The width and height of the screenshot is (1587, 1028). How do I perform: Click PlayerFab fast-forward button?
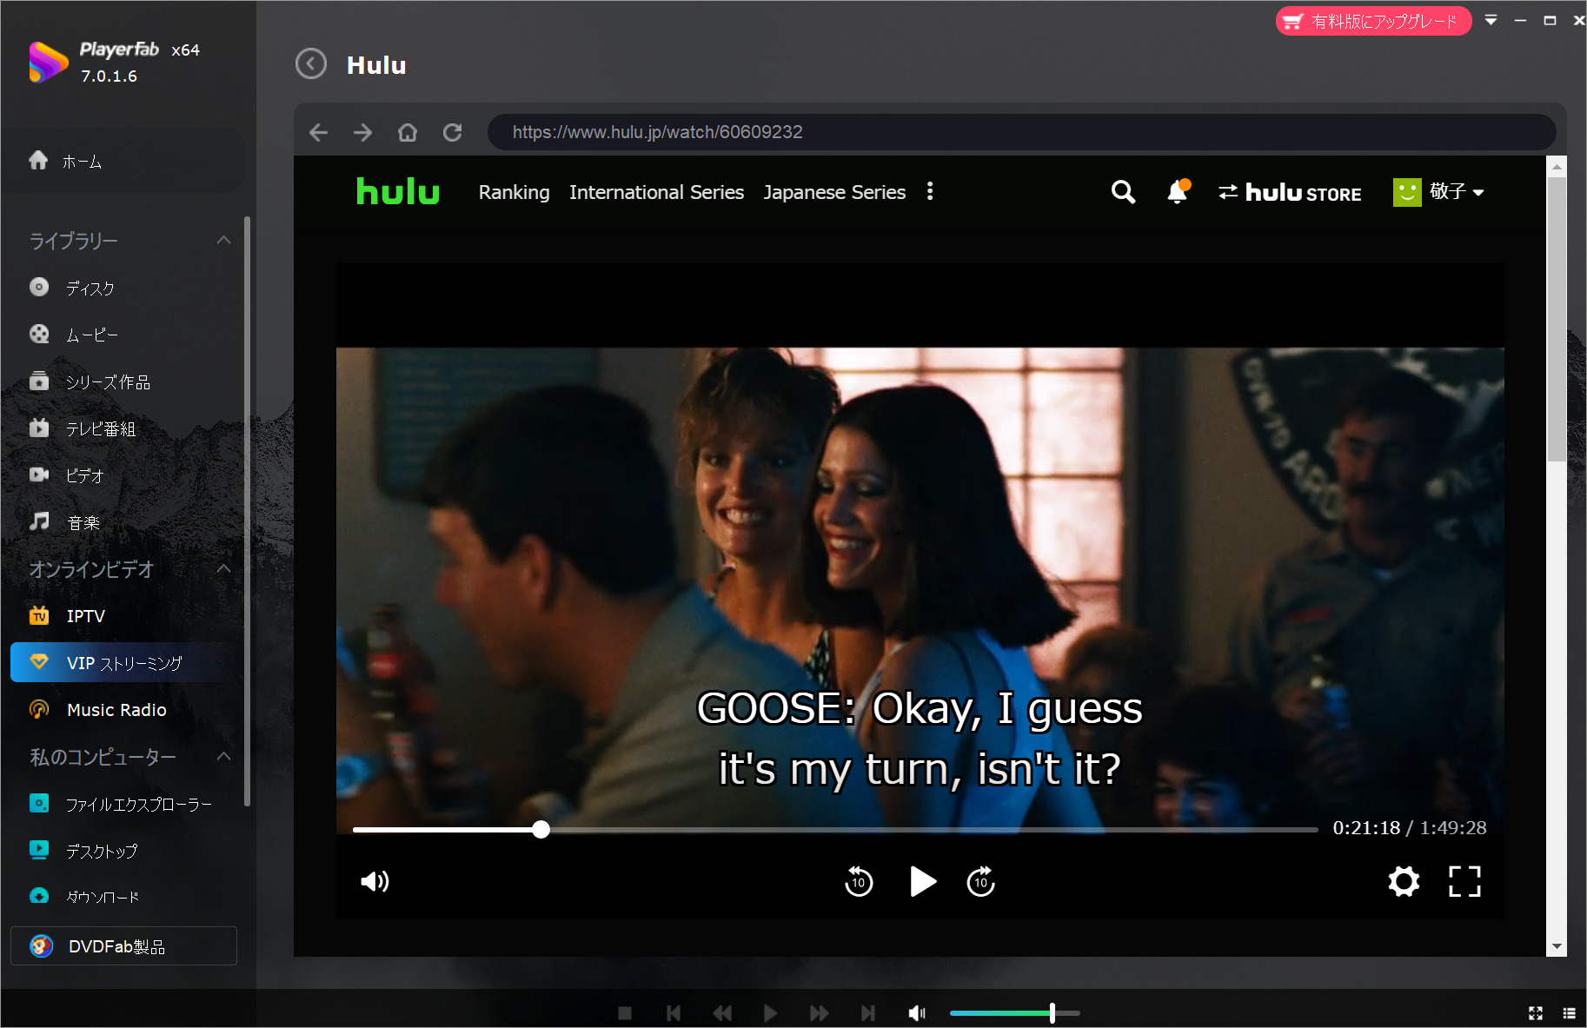click(x=819, y=1013)
